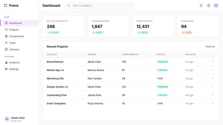Click the Analytics bar chart icon
The width and height of the screenshot is (223, 125).
(6, 62)
